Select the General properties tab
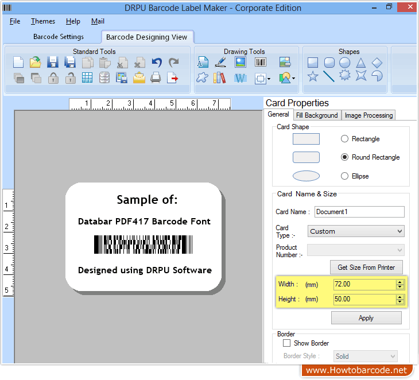This screenshot has width=419, height=380. 278,114
